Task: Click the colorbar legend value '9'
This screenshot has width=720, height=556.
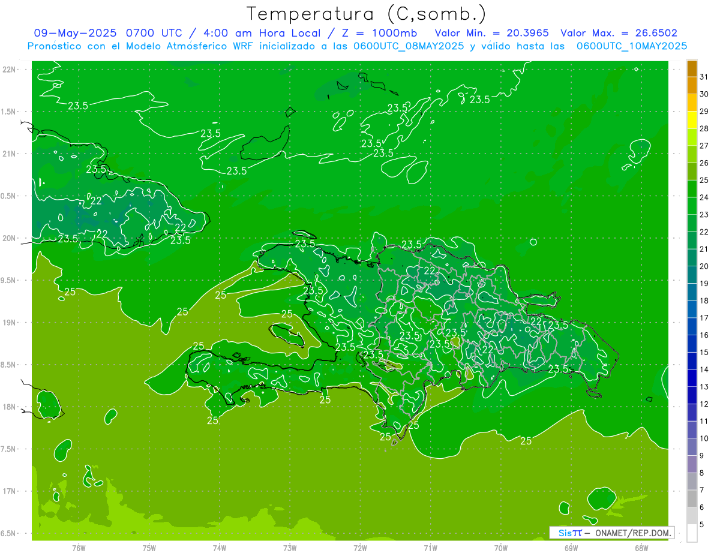Action: tap(702, 456)
